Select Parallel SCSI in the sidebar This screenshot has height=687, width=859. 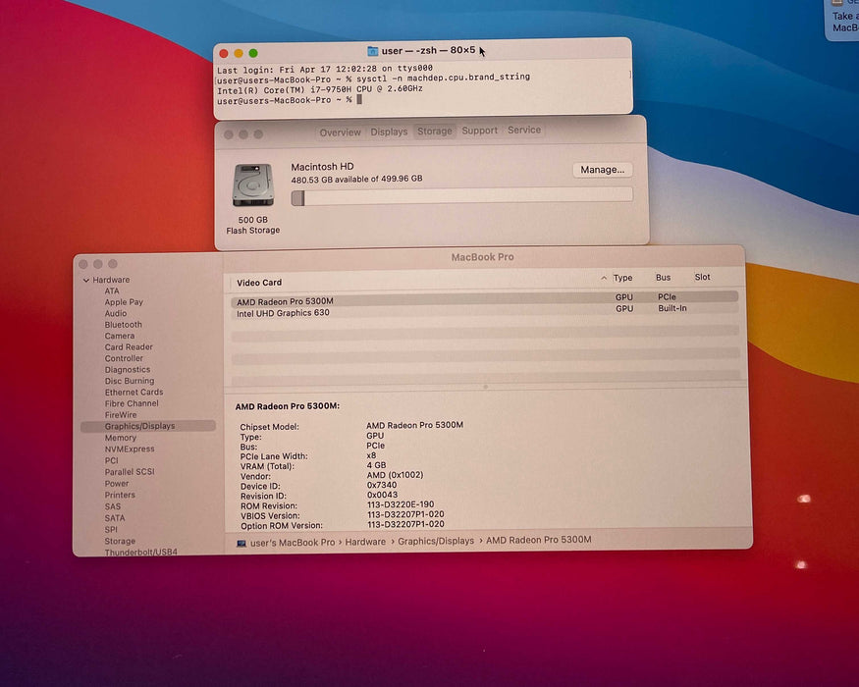tap(130, 472)
